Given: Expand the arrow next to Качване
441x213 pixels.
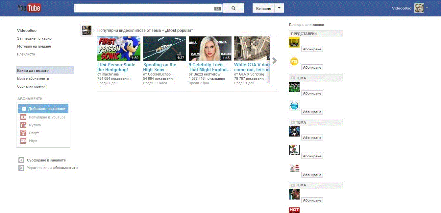Looking at the screenshot, I should click(x=279, y=8).
